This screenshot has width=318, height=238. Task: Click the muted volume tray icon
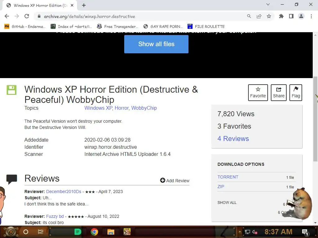255,232
